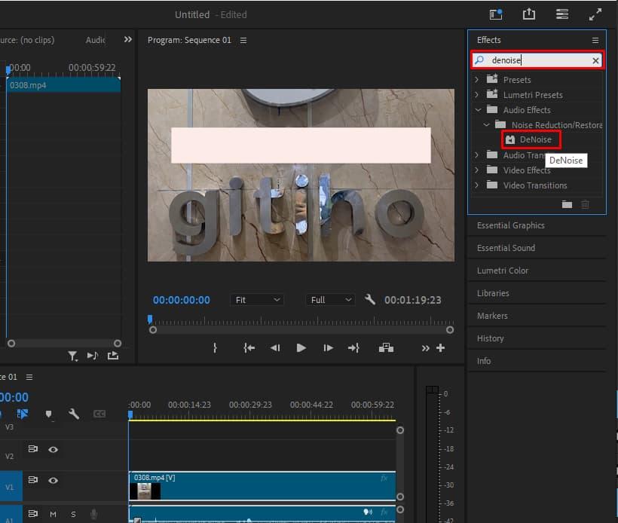
Task: Create a new custom bin in Effects
Action: pos(568,204)
